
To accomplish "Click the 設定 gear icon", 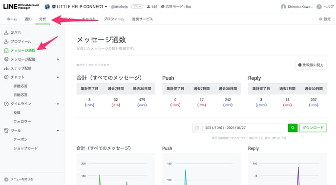I will point(320,19).
